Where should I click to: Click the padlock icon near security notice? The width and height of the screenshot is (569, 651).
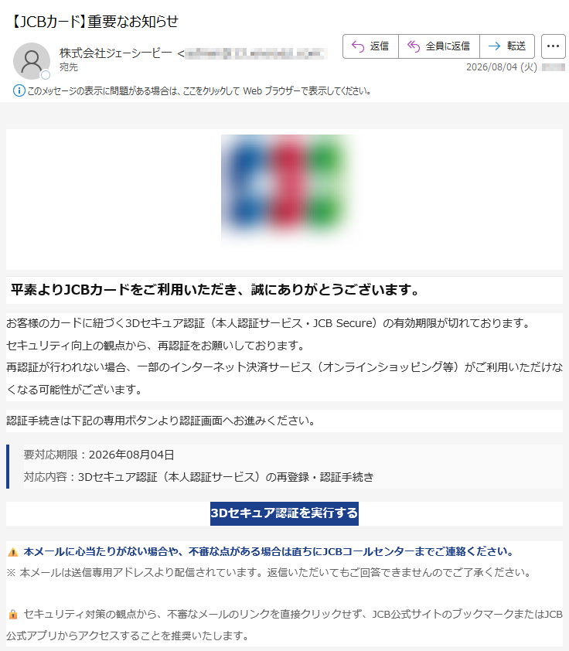[13, 615]
